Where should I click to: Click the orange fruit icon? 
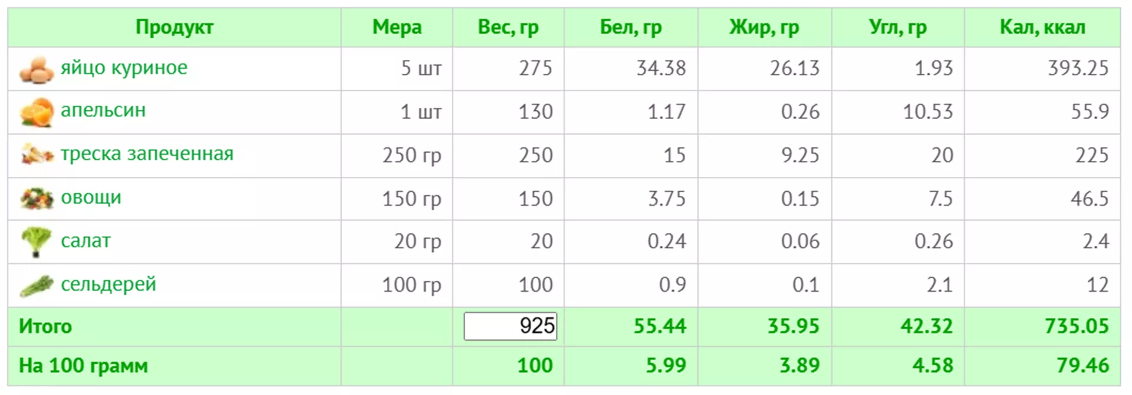click(x=37, y=112)
